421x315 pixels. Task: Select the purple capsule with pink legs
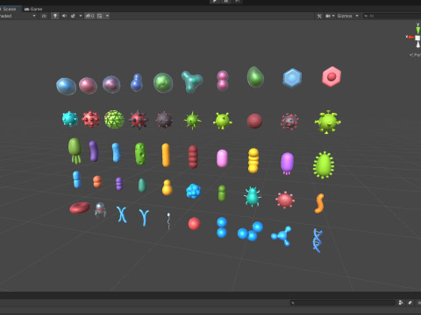pos(287,164)
